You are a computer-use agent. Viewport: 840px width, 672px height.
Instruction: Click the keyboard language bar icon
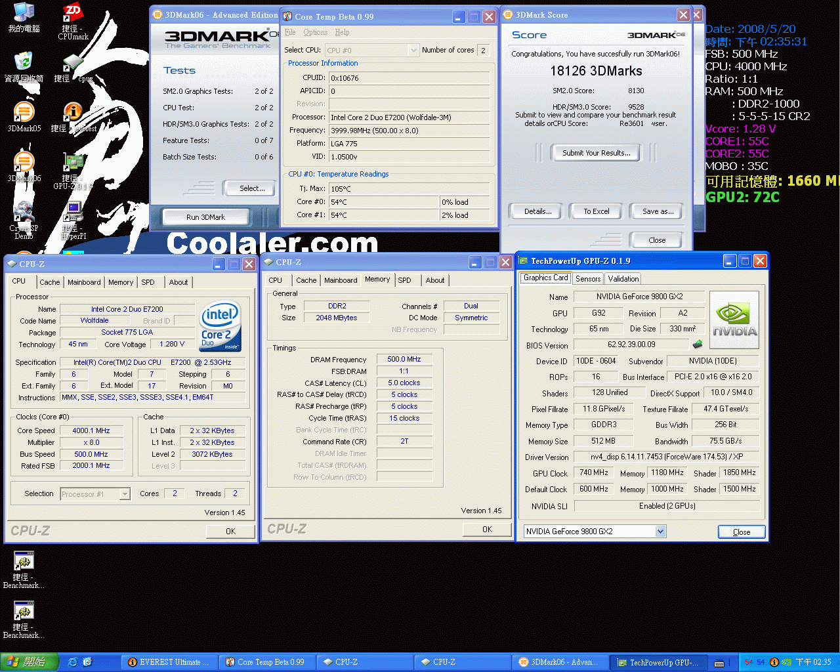(720, 662)
